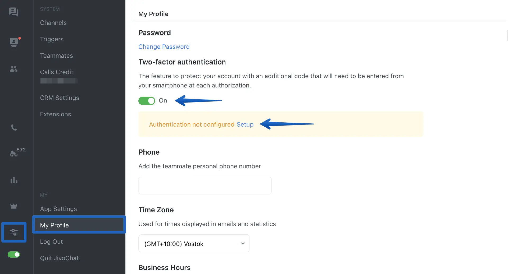The height and width of the screenshot is (274, 508).
Task: Open the Channels settings section
Action: click(x=53, y=23)
